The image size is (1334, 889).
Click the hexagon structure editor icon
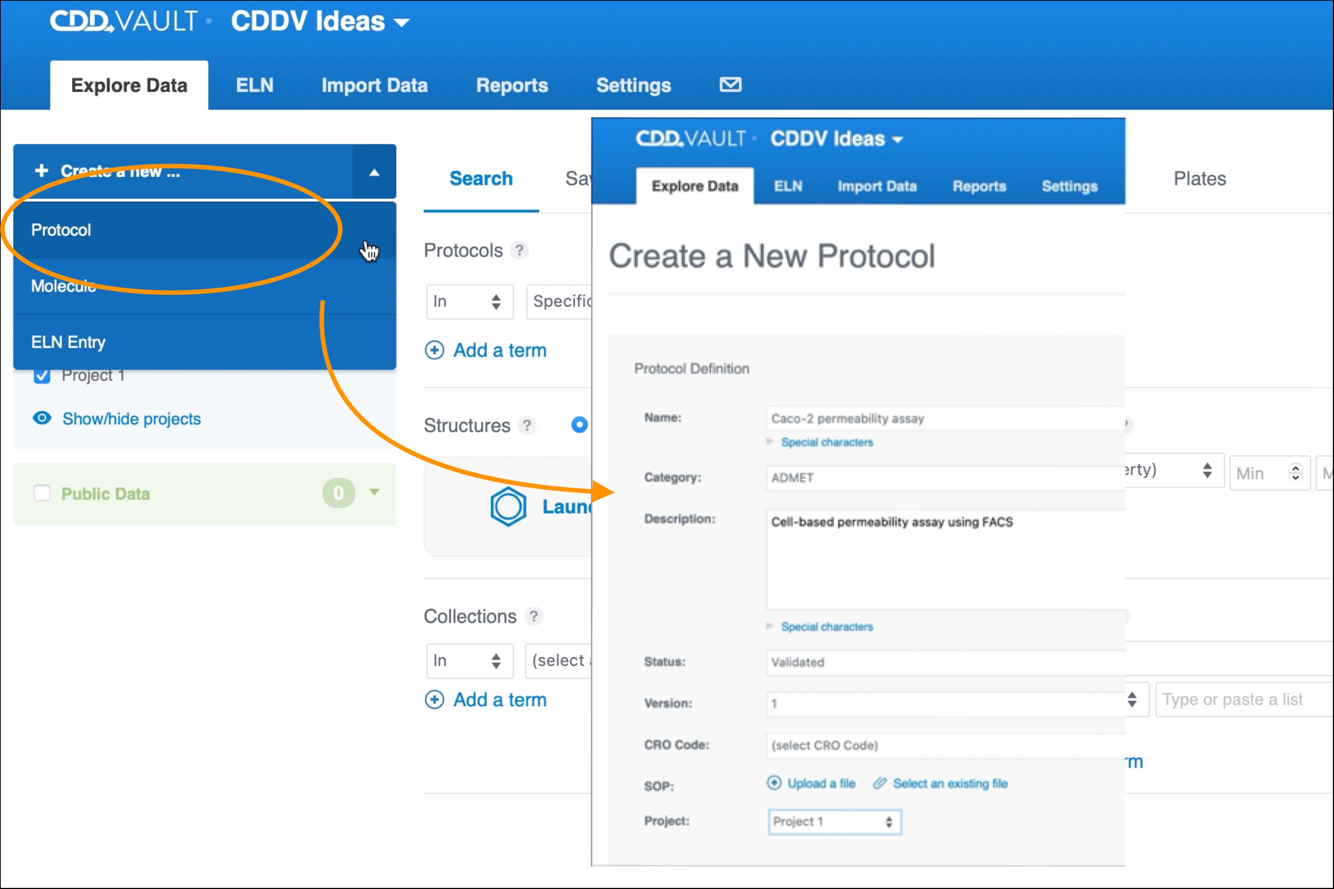508,506
